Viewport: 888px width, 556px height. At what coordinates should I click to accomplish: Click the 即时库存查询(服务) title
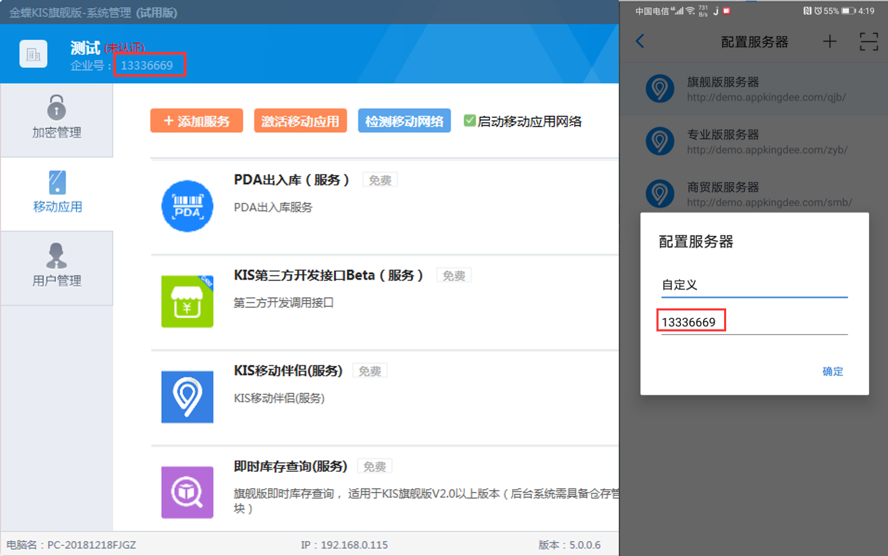coord(291,466)
